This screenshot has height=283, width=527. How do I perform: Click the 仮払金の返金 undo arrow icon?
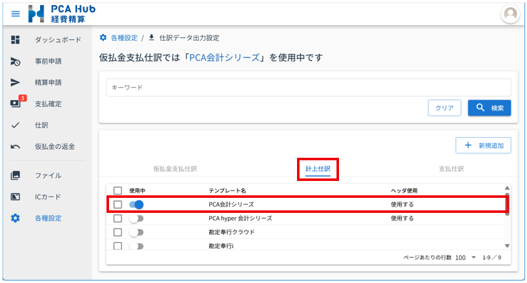(x=16, y=147)
